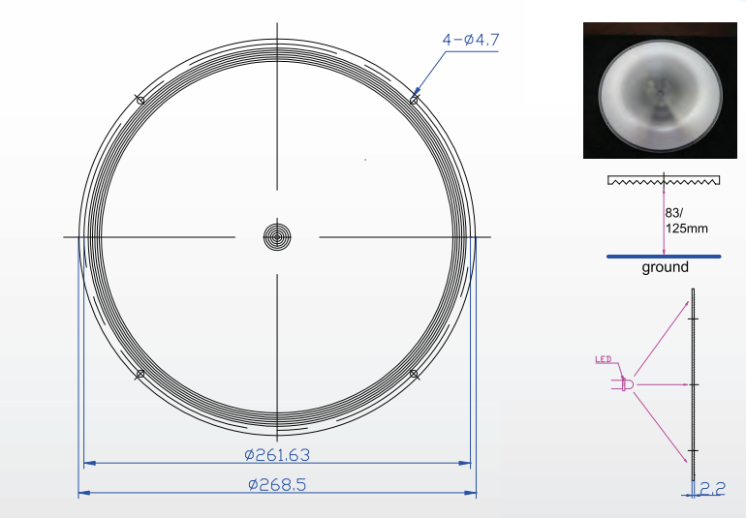Click the bottom-left mounting hole on lens
The width and height of the screenshot is (746, 518).
pos(140,374)
